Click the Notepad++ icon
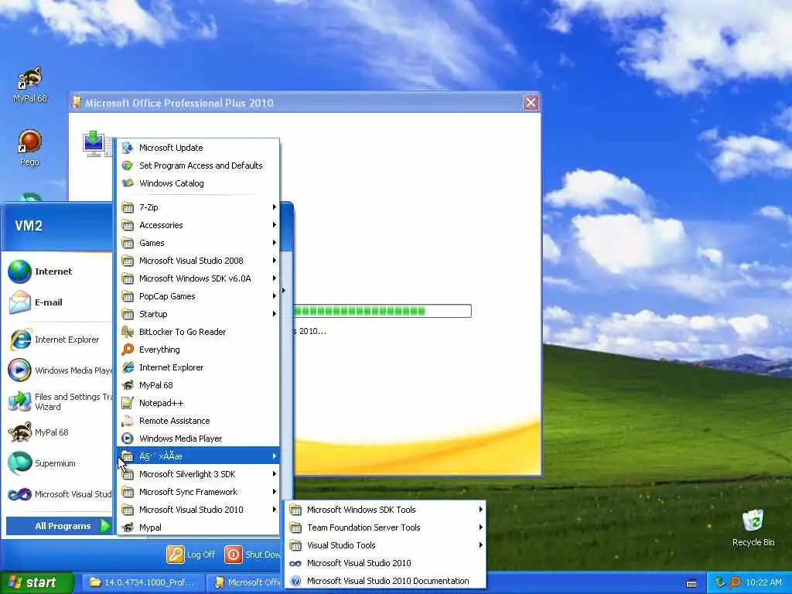Image resolution: width=792 pixels, height=594 pixels. pyautogui.click(x=128, y=402)
